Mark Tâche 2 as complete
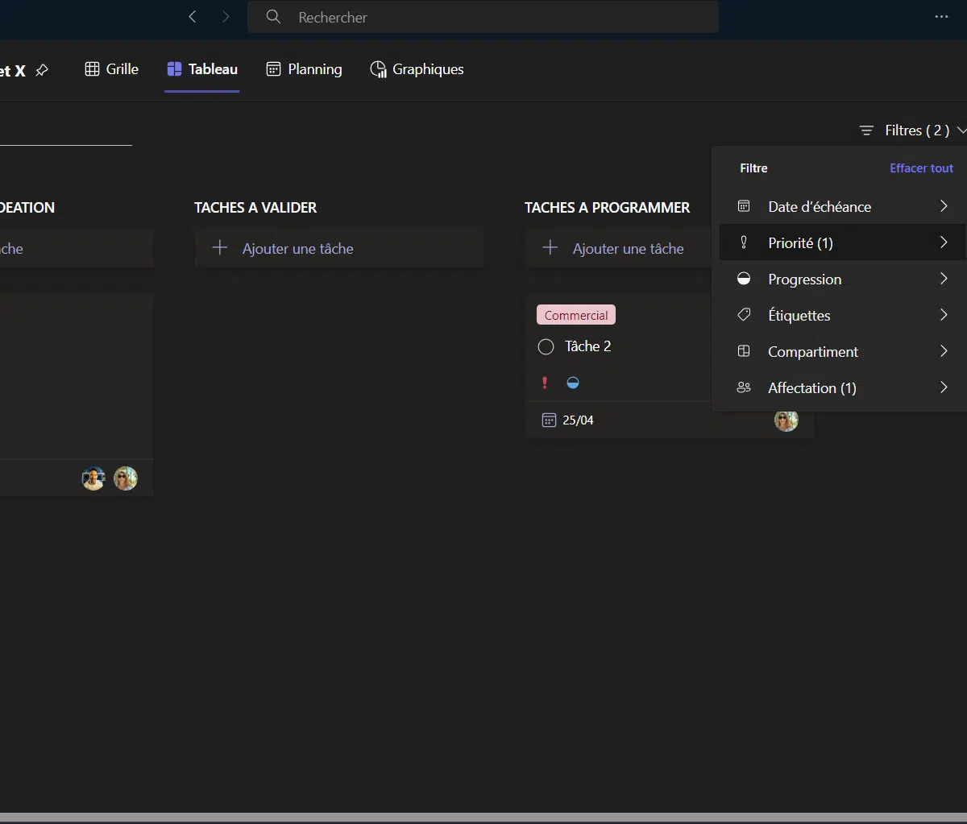 546,347
